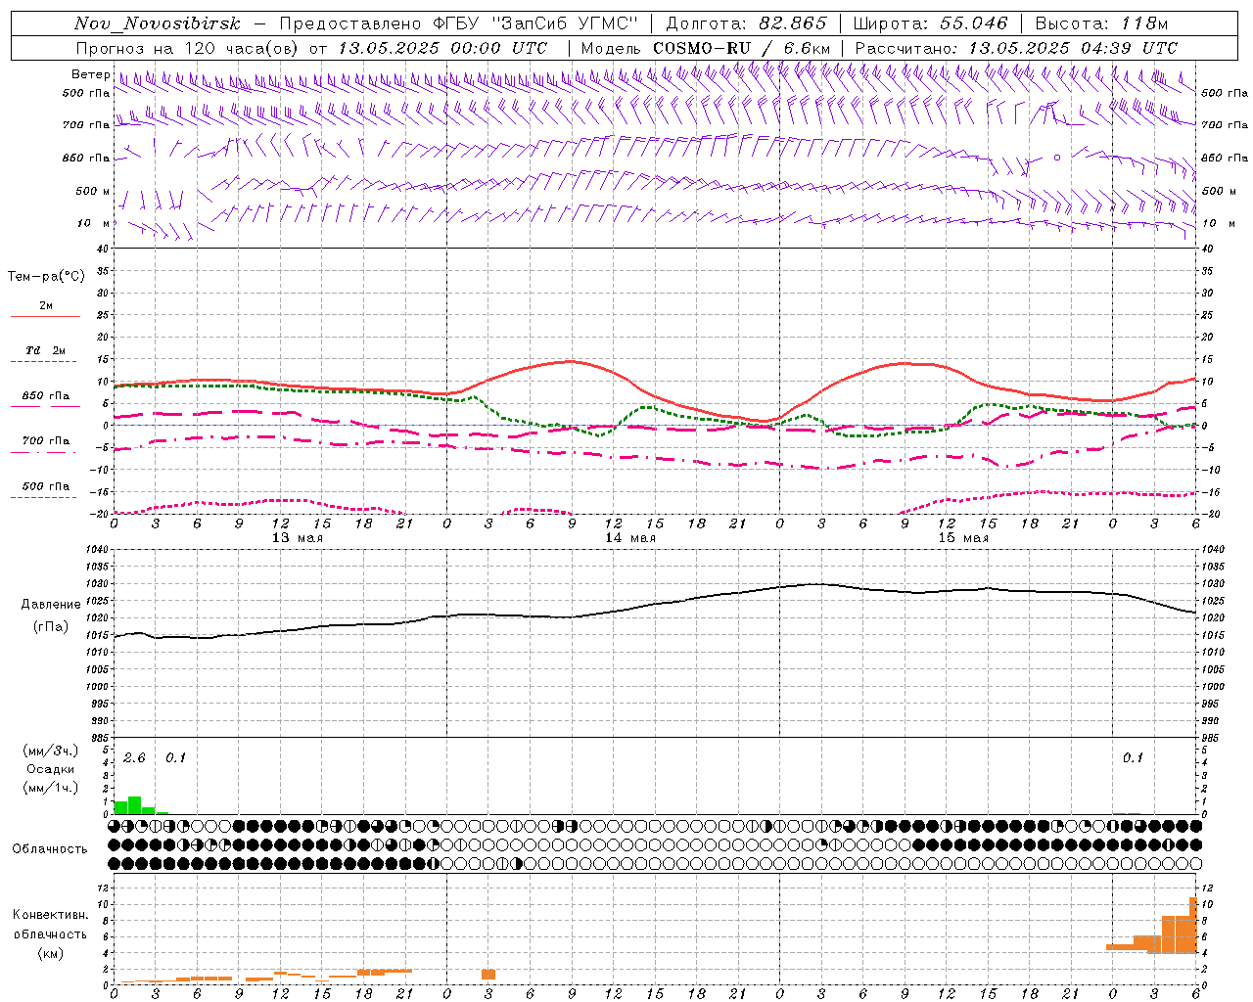1253x1002 pixels.
Task: Click the 2.6 precipitation total value
Action: point(134,758)
